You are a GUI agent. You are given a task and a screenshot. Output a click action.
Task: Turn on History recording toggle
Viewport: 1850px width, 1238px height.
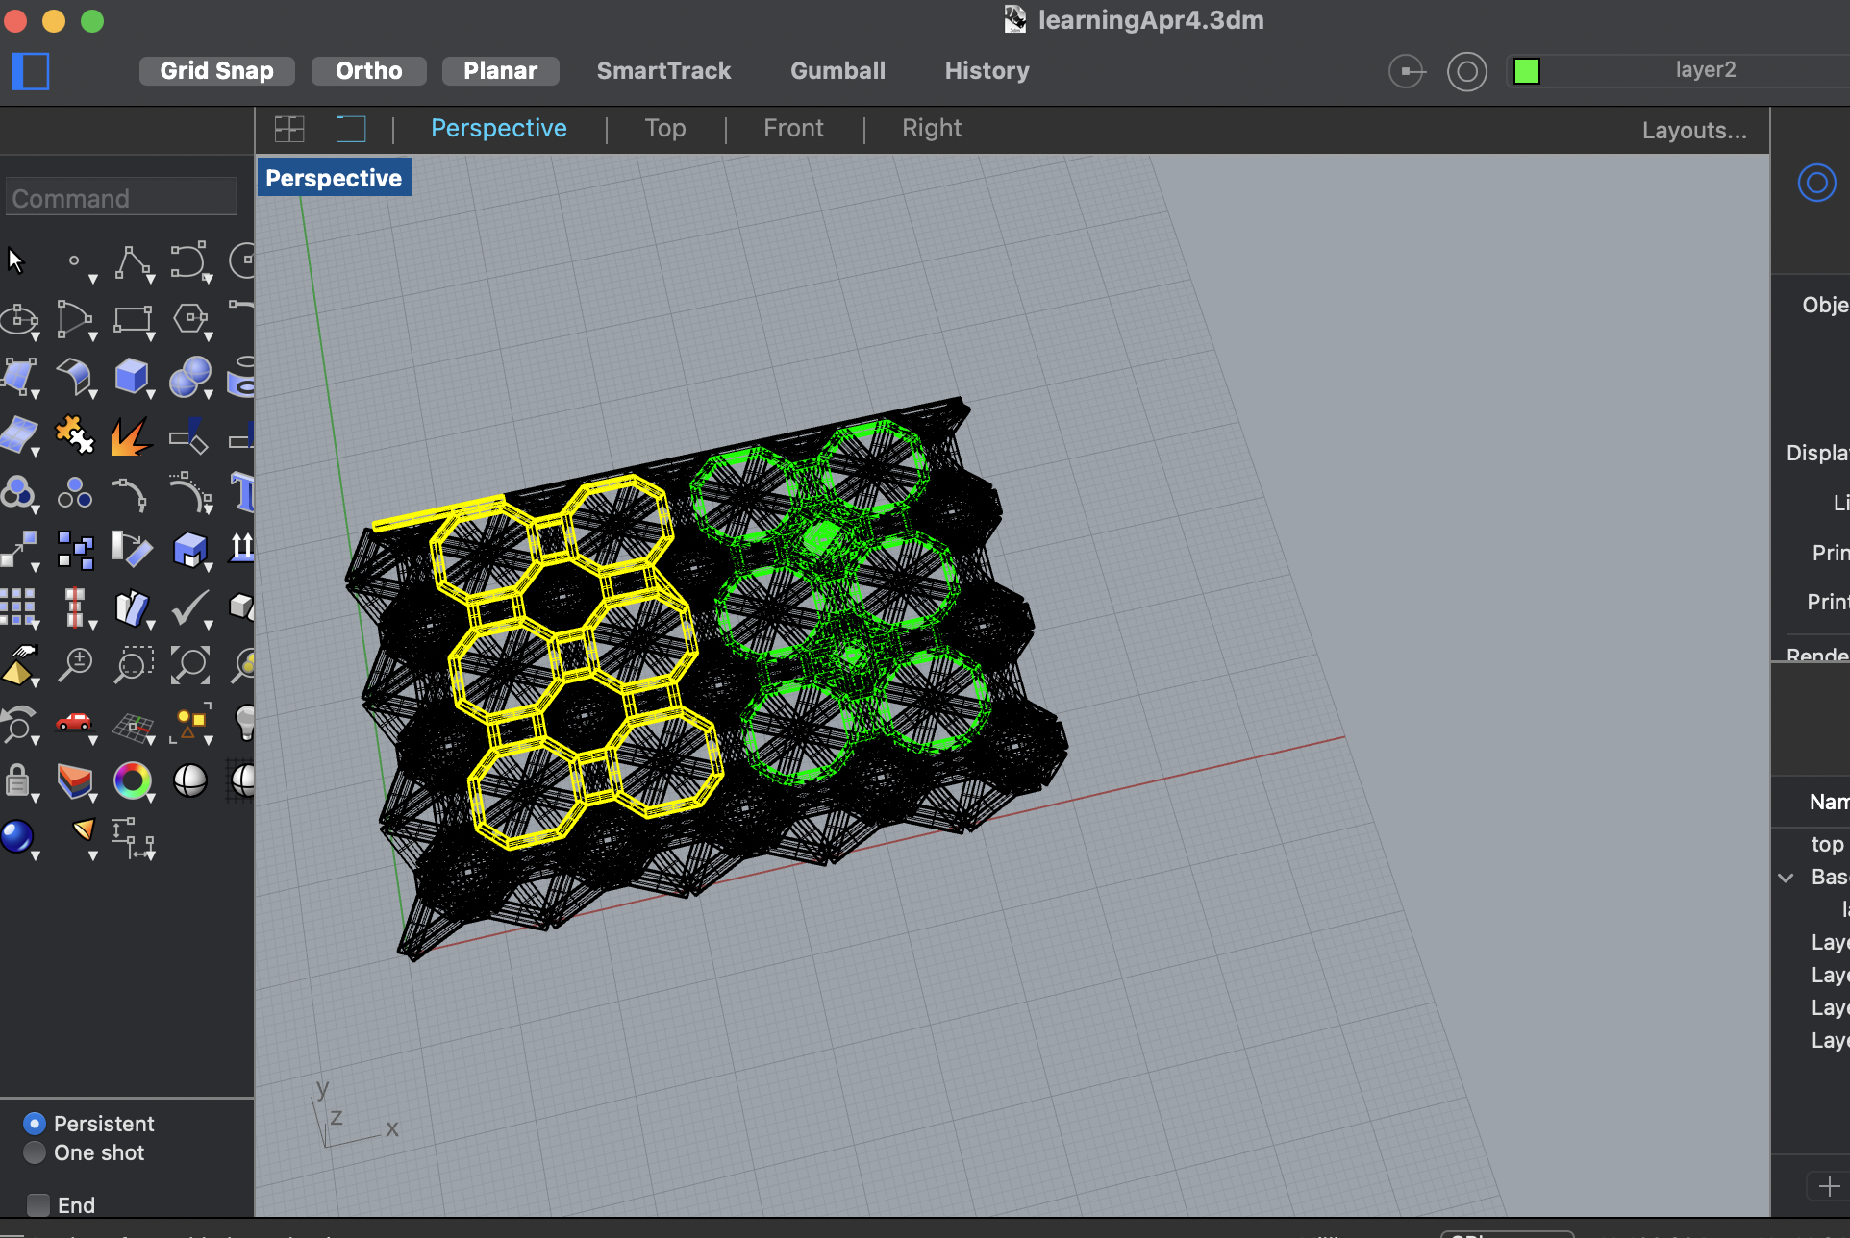pyautogui.click(x=987, y=71)
